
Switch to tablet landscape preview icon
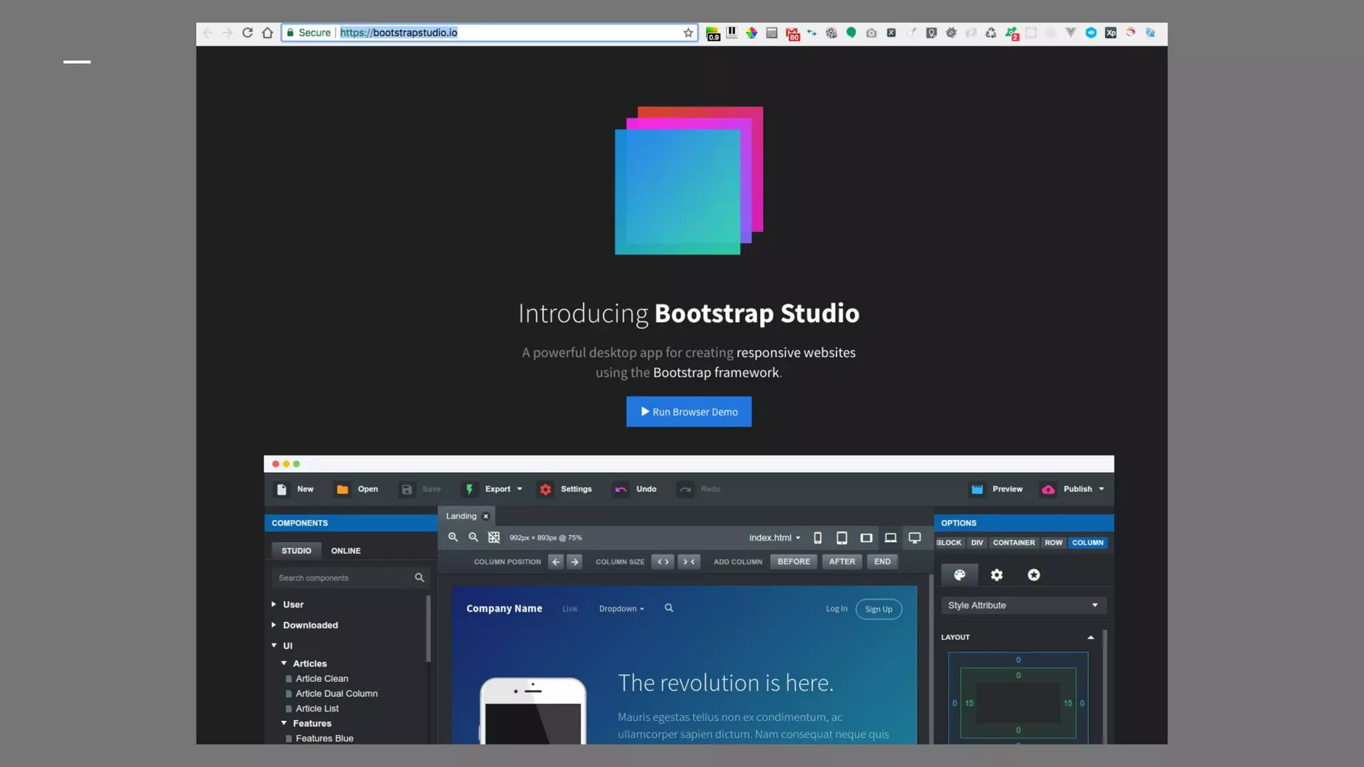[866, 538]
